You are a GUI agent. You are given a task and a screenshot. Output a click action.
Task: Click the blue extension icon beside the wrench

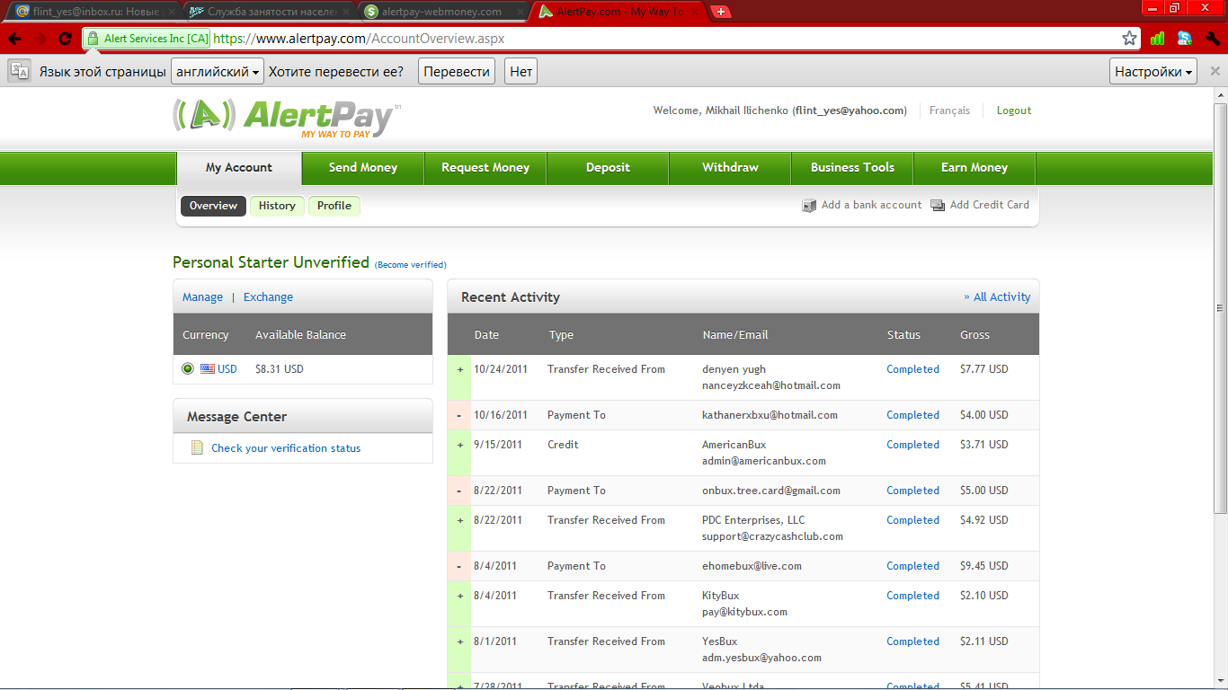tap(1185, 39)
